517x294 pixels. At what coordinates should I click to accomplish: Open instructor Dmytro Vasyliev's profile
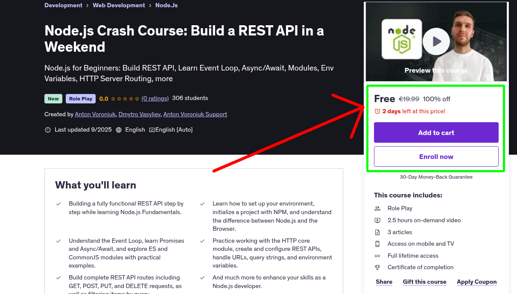[139, 114]
